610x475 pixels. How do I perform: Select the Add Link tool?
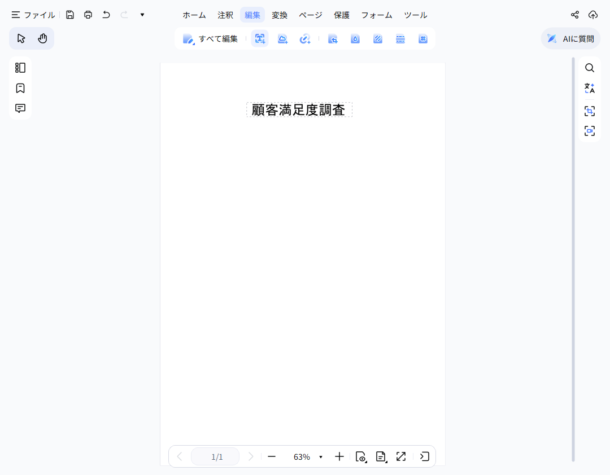tap(305, 38)
